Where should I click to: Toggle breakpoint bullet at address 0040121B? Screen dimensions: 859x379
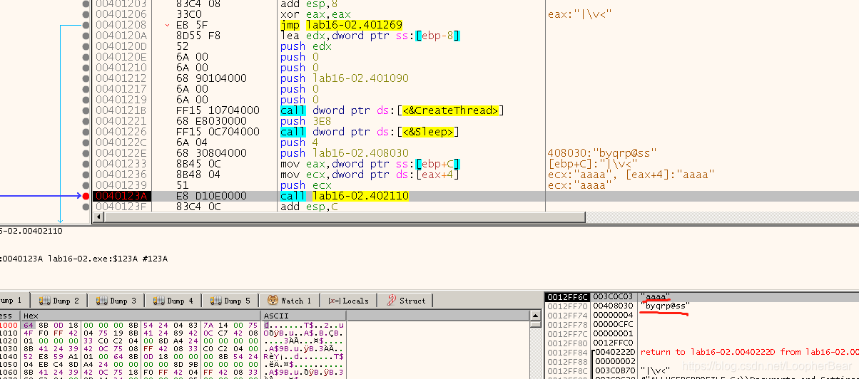tap(86, 110)
